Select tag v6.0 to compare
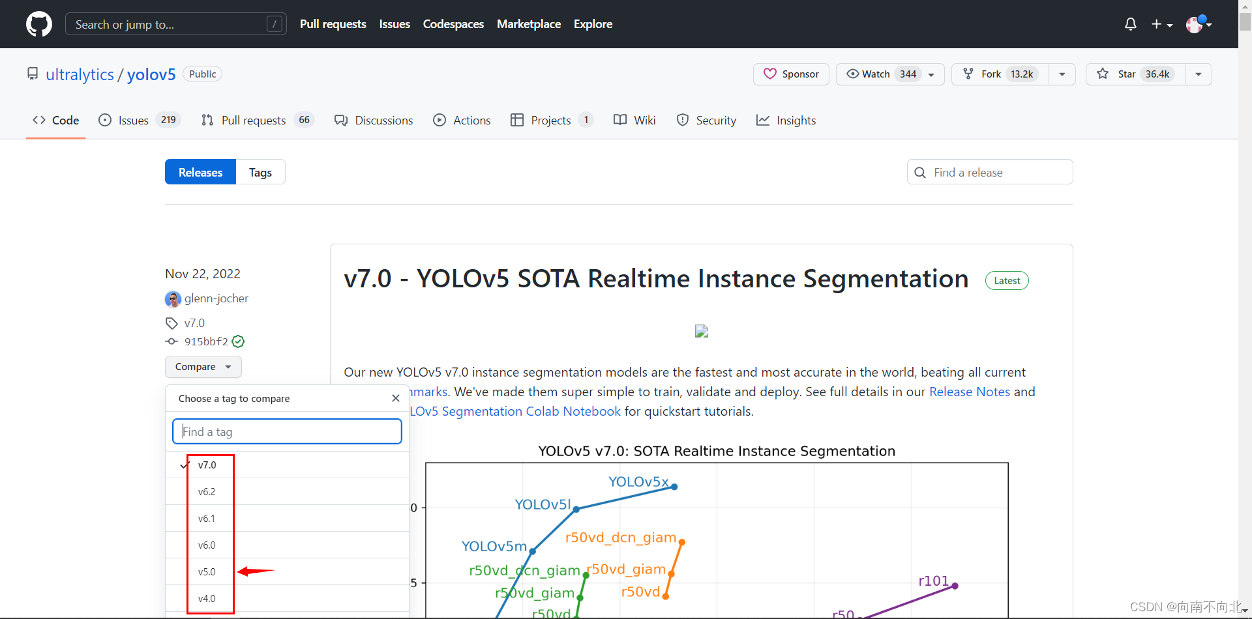The width and height of the screenshot is (1252, 619). [287, 545]
